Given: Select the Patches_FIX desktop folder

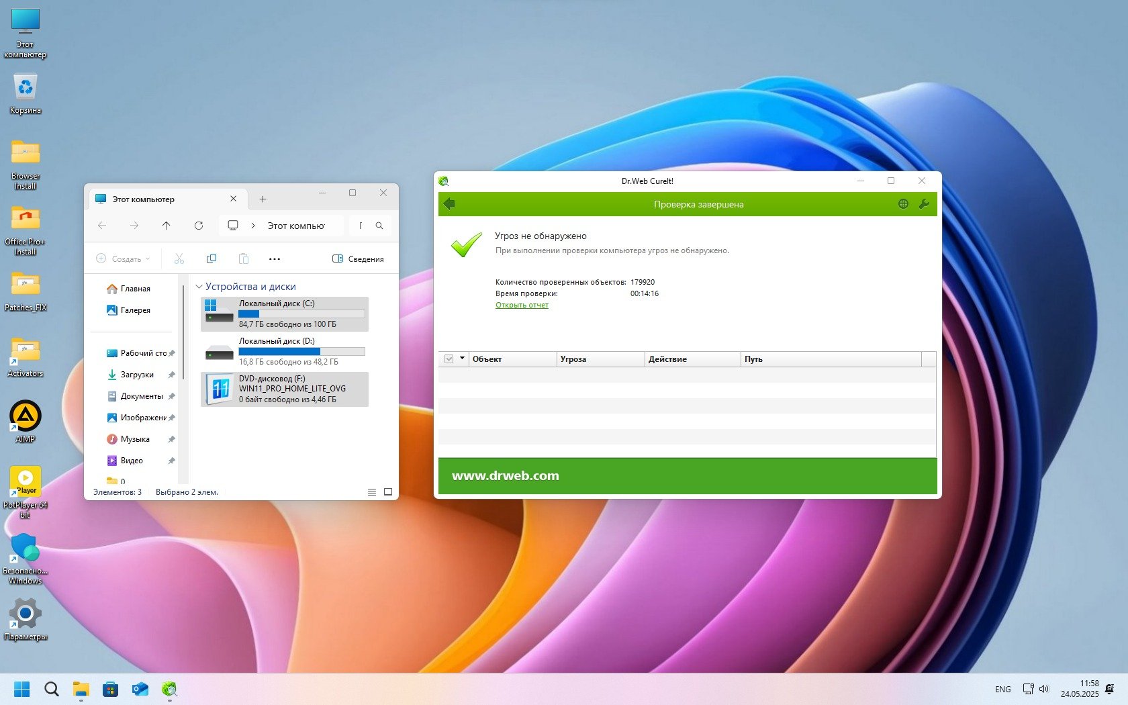Looking at the screenshot, I should point(26,291).
